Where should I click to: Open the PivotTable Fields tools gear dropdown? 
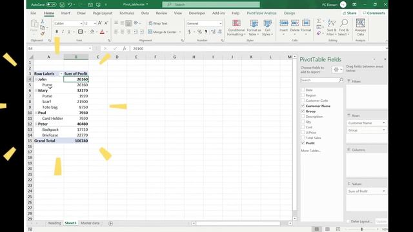(x=337, y=70)
